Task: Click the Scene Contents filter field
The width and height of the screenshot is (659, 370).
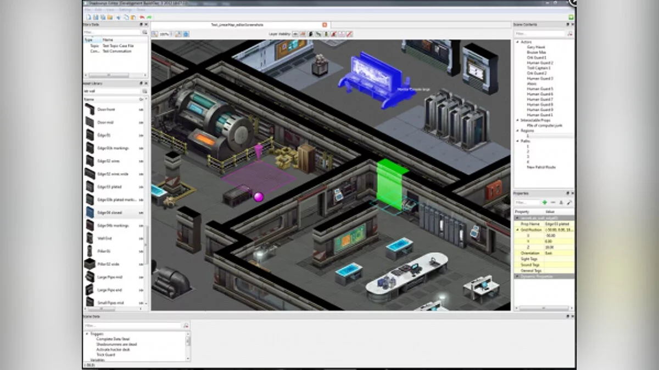Action: coord(539,33)
